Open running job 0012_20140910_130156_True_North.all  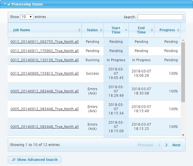tap(44, 60)
